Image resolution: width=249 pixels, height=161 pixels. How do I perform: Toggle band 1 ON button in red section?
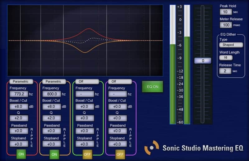(x=21, y=154)
